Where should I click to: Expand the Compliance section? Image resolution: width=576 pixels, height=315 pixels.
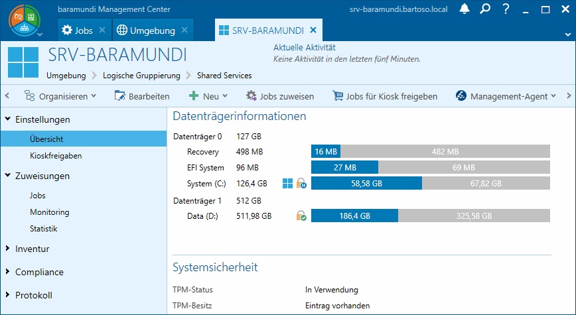pyautogui.click(x=8, y=272)
